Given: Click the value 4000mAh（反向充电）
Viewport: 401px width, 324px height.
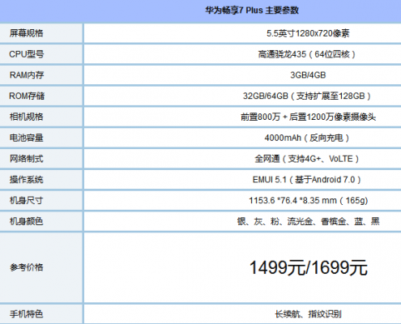Looking at the screenshot, I should coord(307,138).
